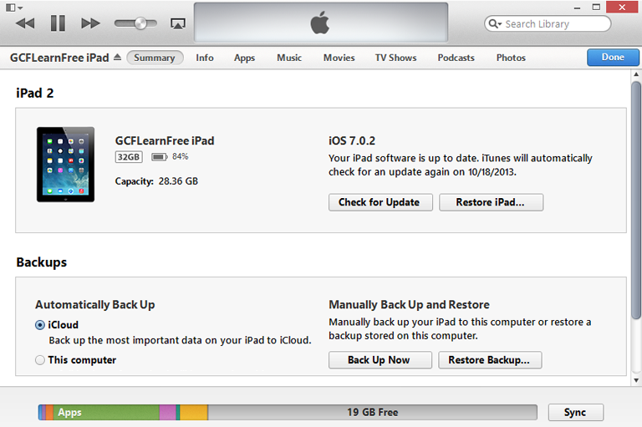Viewport: 642px width, 427px height.
Task: Adjust the volume slider knob
Action: coord(140,23)
